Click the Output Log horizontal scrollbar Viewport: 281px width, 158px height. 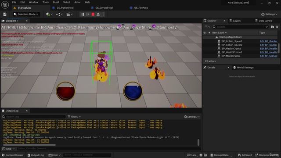pyautogui.click(x=29, y=145)
